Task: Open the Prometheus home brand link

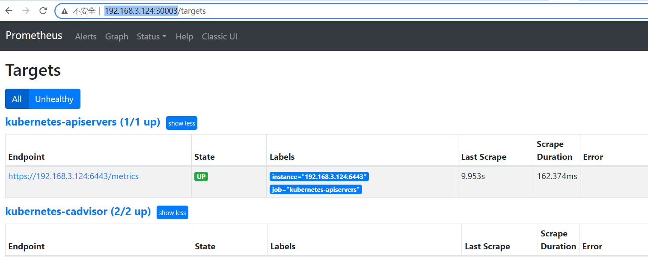Action: [34, 36]
